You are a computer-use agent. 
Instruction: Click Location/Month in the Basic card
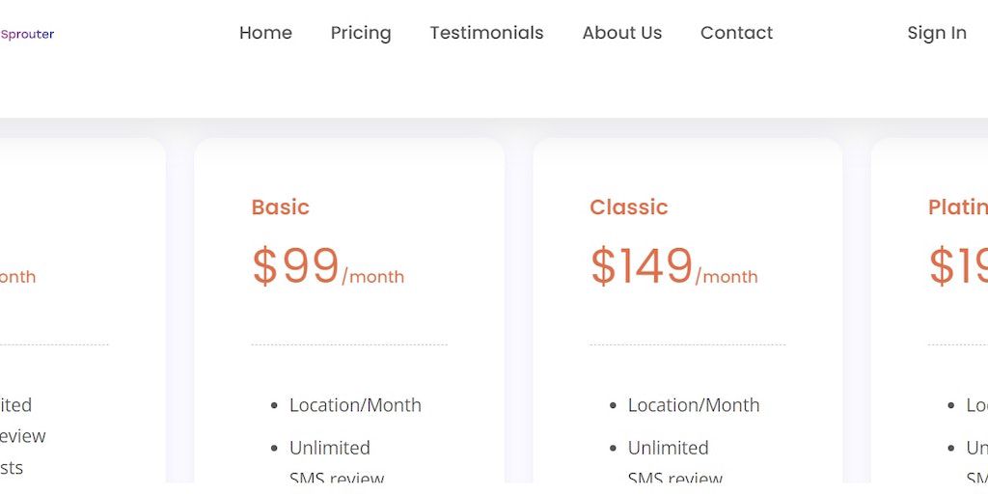click(x=355, y=405)
